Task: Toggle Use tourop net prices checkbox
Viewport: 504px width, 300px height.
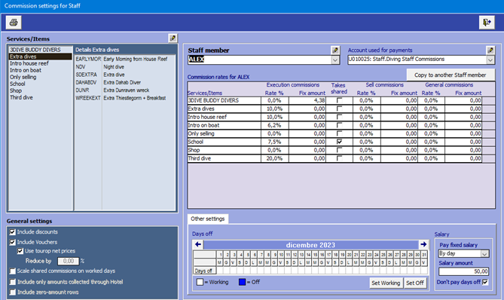Action: pos(20,251)
